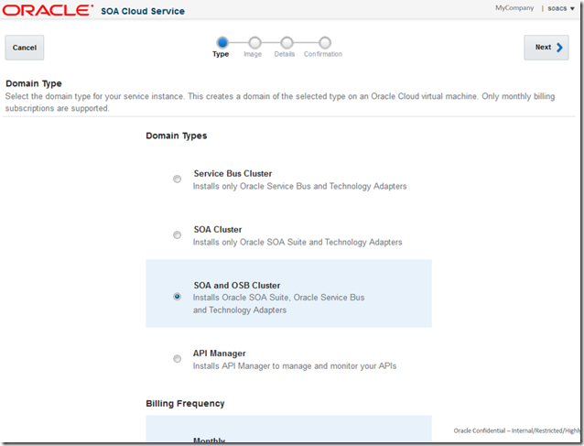Go to the Details wizard step circle
Image resolution: width=584 pixels, height=446 pixels.
(x=287, y=43)
